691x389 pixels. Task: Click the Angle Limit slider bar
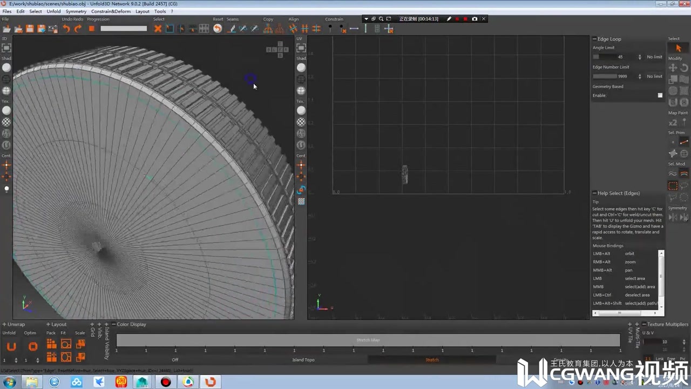[x=605, y=57]
